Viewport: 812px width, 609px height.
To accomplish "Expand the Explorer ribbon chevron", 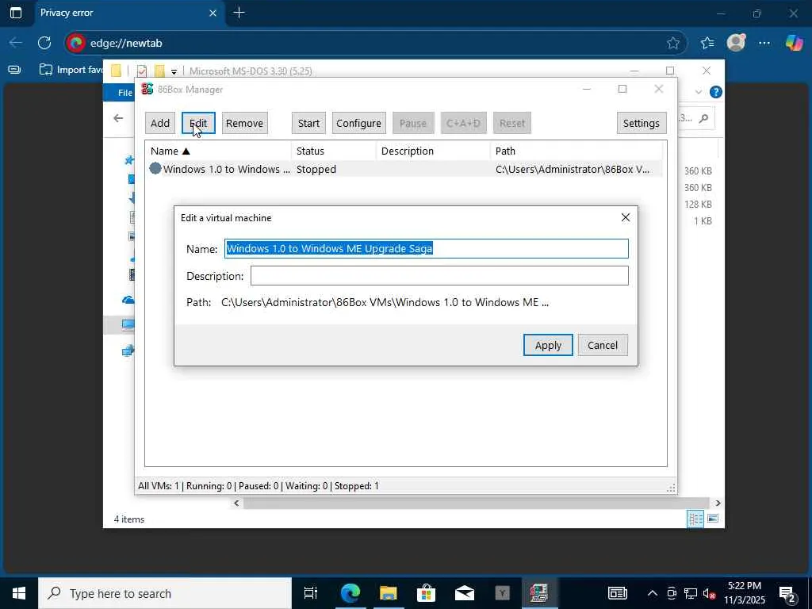I will [699, 92].
